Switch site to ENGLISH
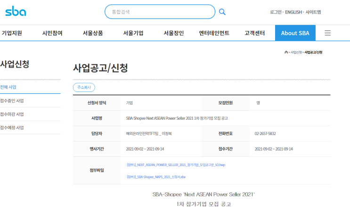350x213 pixels. (x=293, y=12)
